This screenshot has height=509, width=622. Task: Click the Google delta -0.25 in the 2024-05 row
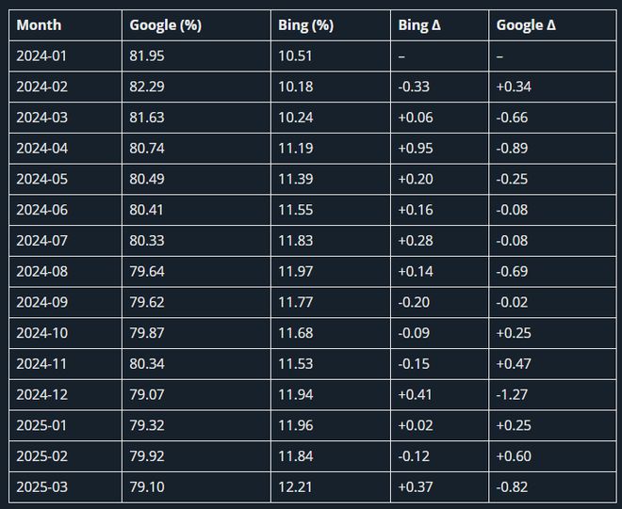coord(552,179)
